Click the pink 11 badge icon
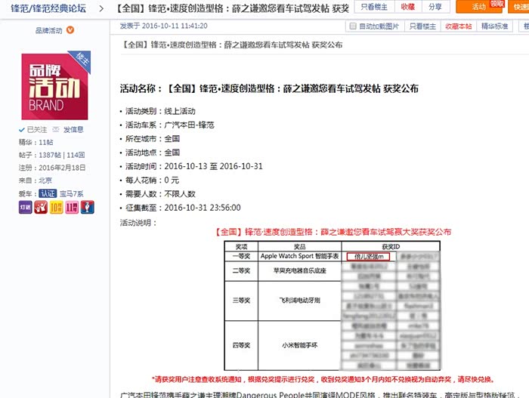529x398 pixels. [72, 206]
